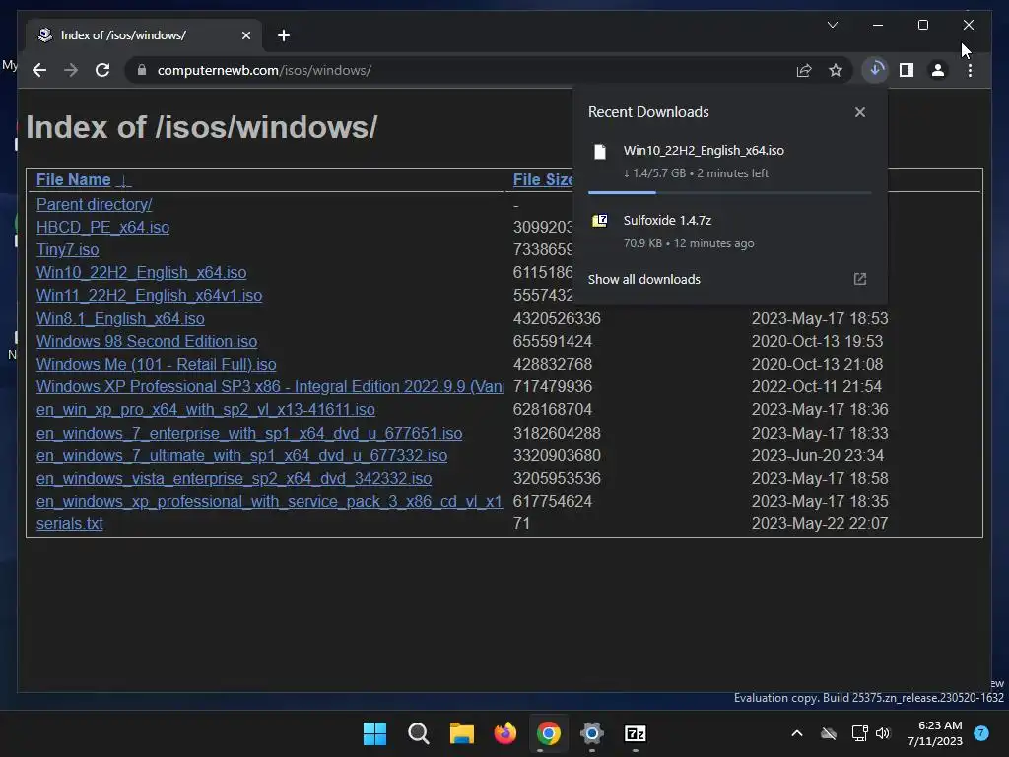
Task: Bookmark this page with the star
Action: pyautogui.click(x=836, y=70)
